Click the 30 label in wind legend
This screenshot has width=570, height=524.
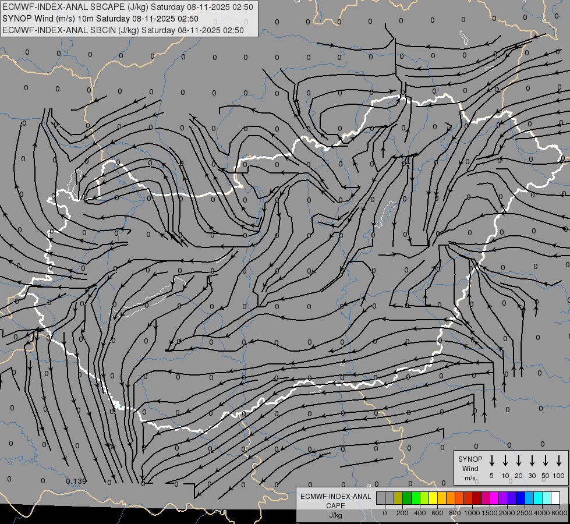tap(532, 476)
